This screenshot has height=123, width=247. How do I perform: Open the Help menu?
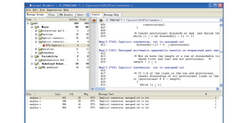(66, 10)
